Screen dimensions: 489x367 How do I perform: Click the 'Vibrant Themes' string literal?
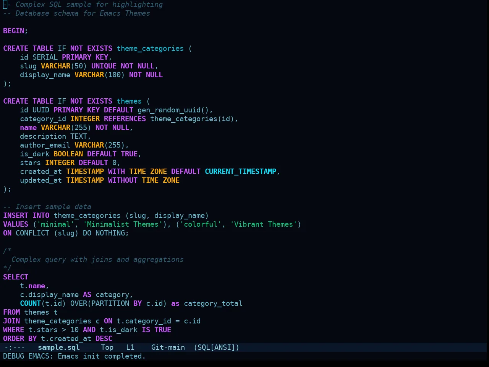[264, 224]
